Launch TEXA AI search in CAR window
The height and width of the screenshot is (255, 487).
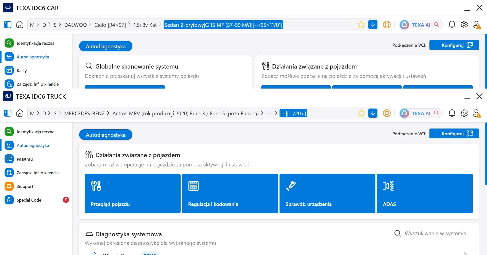coord(421,25)
